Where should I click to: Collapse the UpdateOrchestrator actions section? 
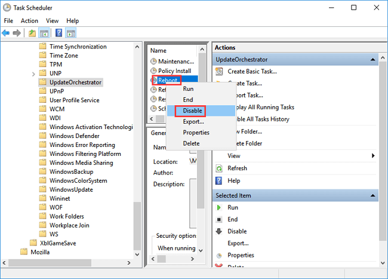click(372, 60)
